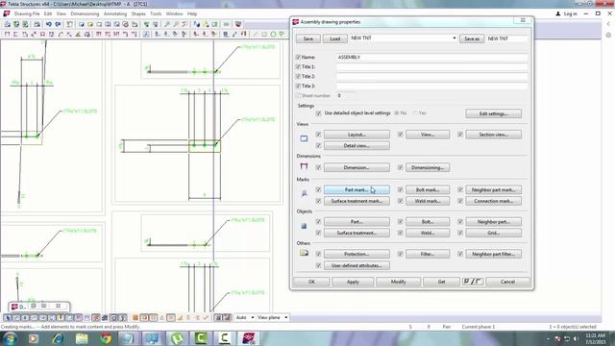Select the Draw circle shape tool

pyautogui.click(x=273, y=35)
